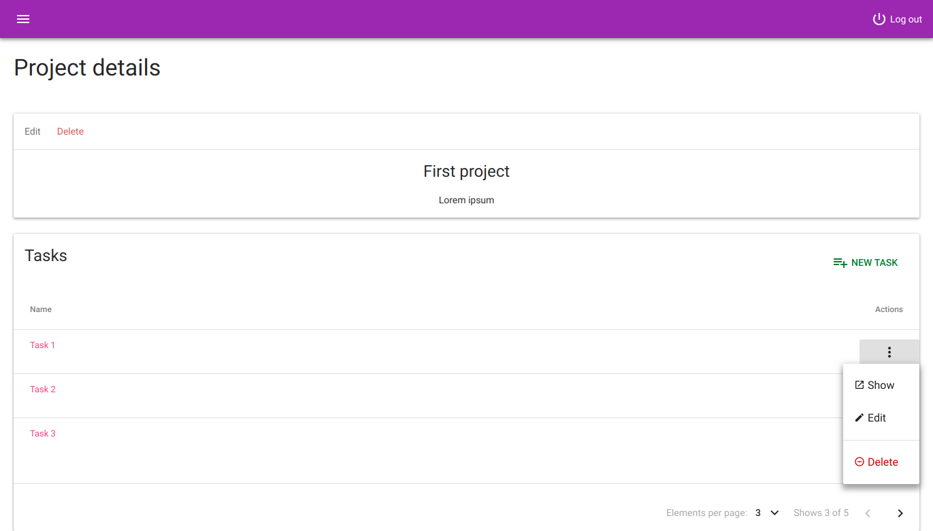Open the hamburger navigation menu
933x531 pixels.
pyautogui.click(x=23, y=19)
